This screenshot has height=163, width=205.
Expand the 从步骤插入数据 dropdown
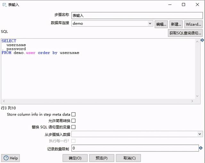pos(200,134)
